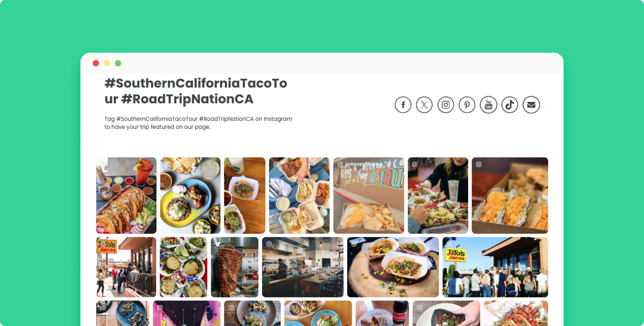
Task: Open the yellow plate with chips photo
Action: point(190,196)
